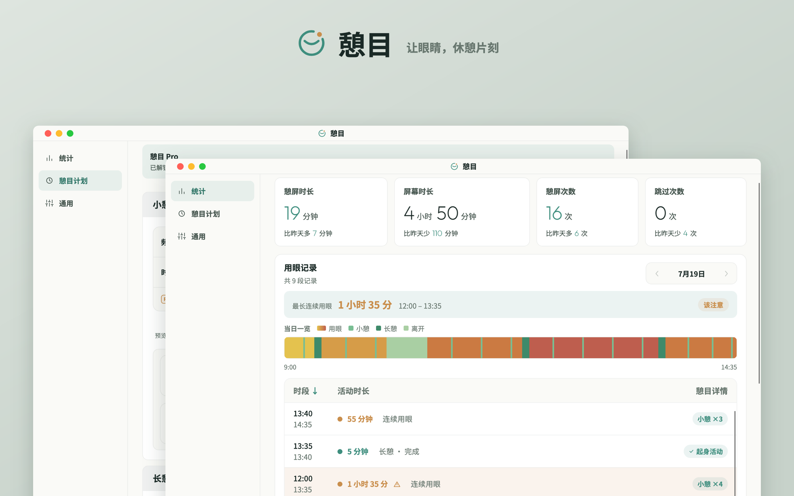Click bar chart icon beside 统计 in front window
The image size is (794, 496).
(x=182, y=191)
